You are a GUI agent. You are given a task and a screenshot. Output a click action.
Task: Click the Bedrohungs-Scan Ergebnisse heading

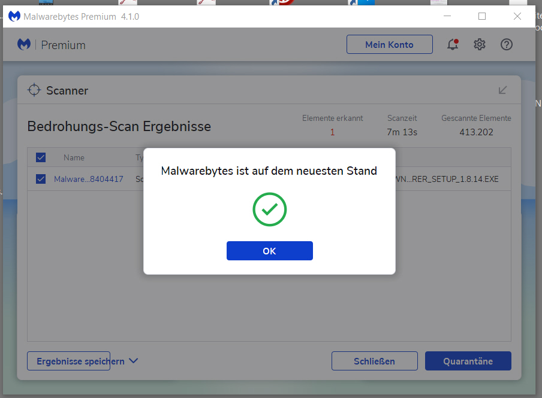point(119,126)
